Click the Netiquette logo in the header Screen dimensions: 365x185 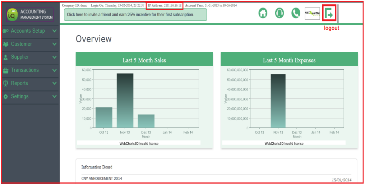312,14
